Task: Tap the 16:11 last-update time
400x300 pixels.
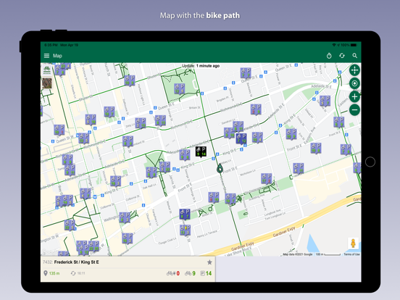Action: pyautogui.click(x=78, y=273)
